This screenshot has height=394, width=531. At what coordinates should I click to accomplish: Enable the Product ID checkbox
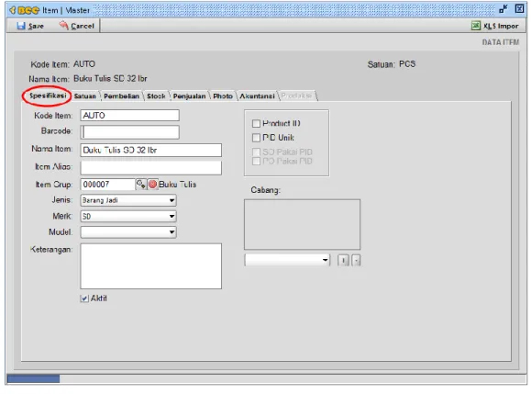256,123
